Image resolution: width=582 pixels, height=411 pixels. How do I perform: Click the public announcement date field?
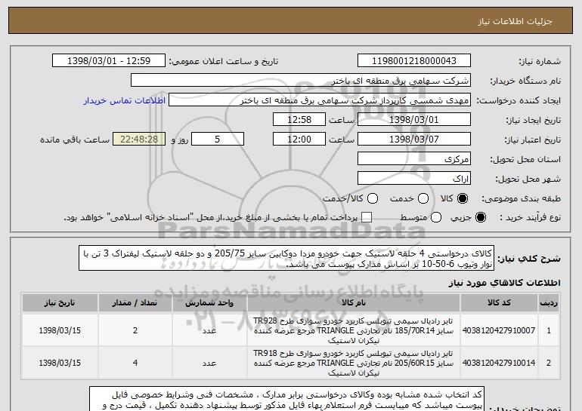(109, 61)
